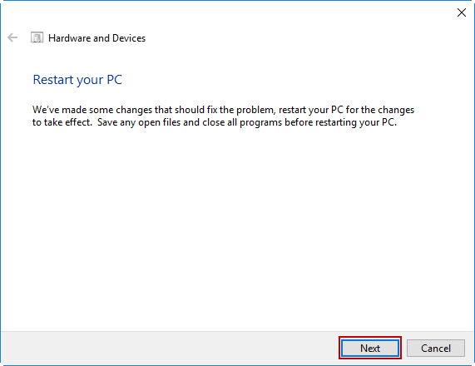Viewport: 475px width, 366px height.
Task: Click the small device icon beside the title
Action: pyautogui.click(x=37, y=38)
